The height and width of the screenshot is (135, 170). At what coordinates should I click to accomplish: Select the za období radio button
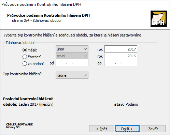tap(25, 64)
